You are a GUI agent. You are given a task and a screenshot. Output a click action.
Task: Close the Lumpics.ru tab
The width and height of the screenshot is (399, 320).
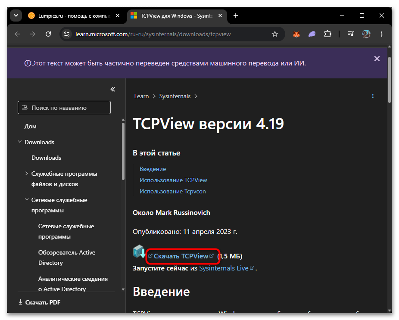[x=118, y=16]
